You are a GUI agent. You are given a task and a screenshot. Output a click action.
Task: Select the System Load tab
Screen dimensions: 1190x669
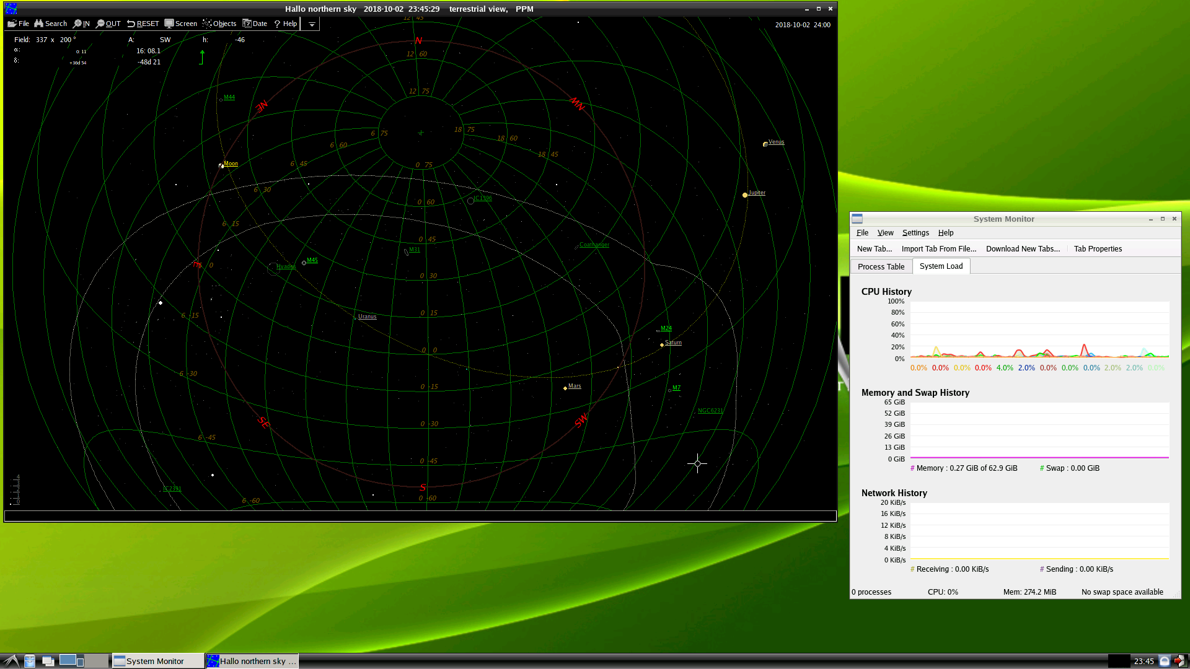coord(941,266)
